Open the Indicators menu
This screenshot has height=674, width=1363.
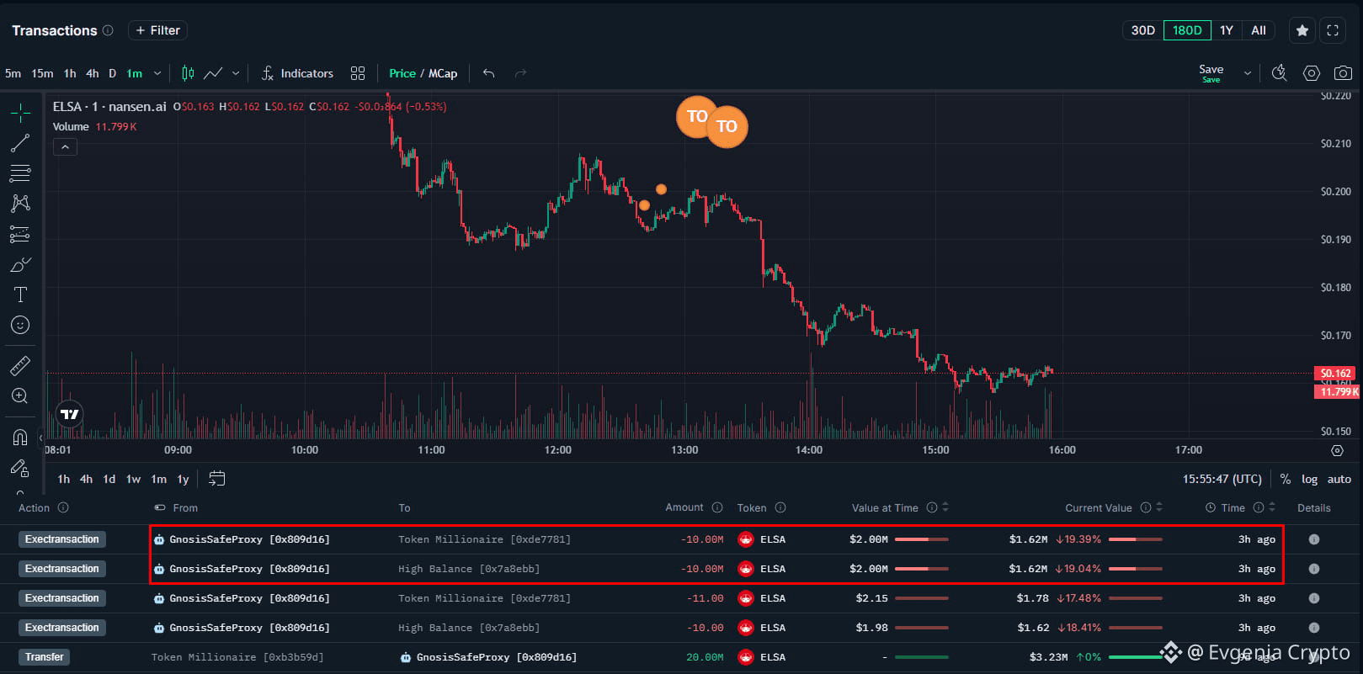297,73
